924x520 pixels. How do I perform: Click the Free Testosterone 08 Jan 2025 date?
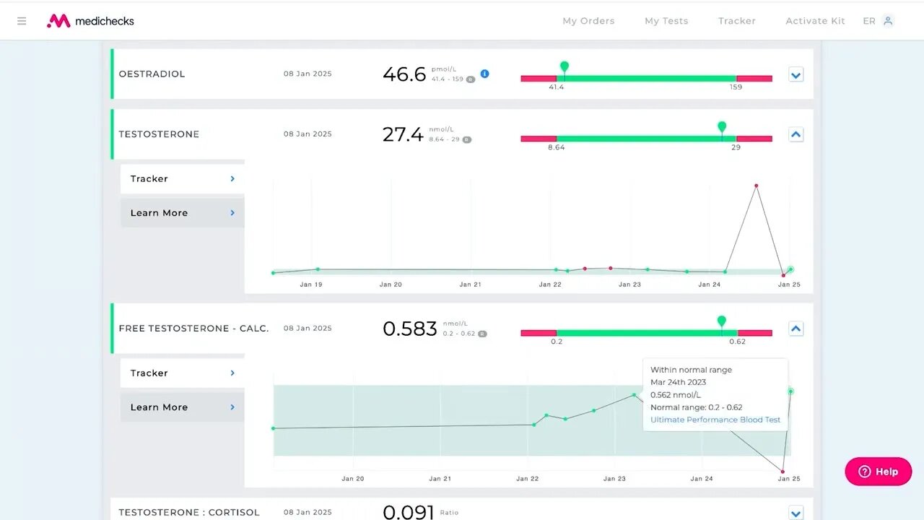coord(308,329)
